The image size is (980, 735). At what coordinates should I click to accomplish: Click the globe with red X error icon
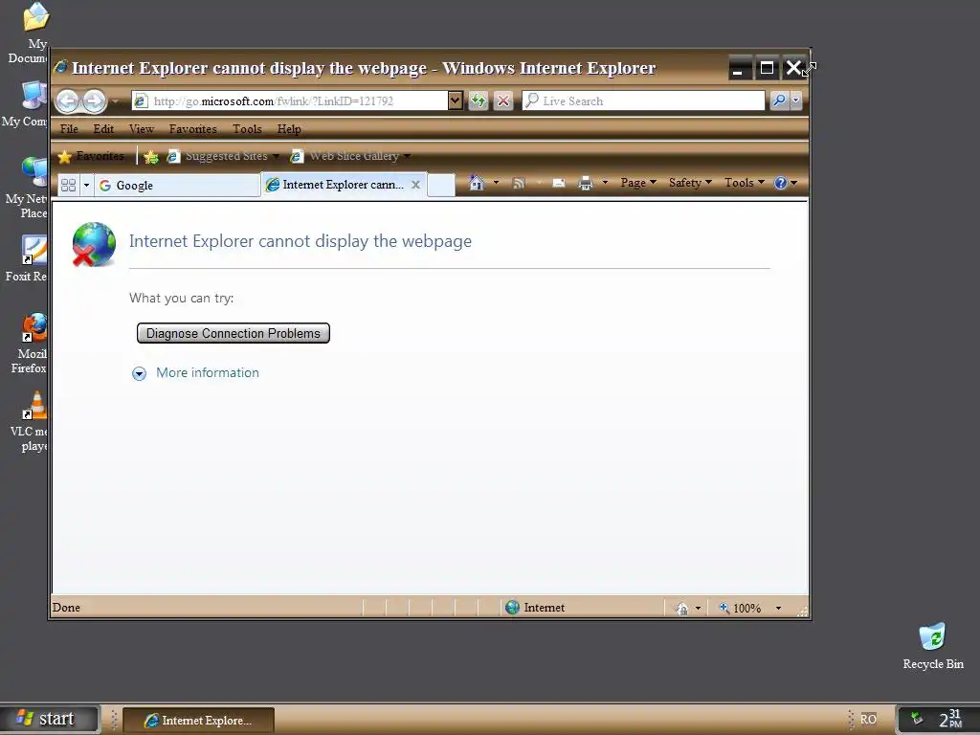click(94, 244)
